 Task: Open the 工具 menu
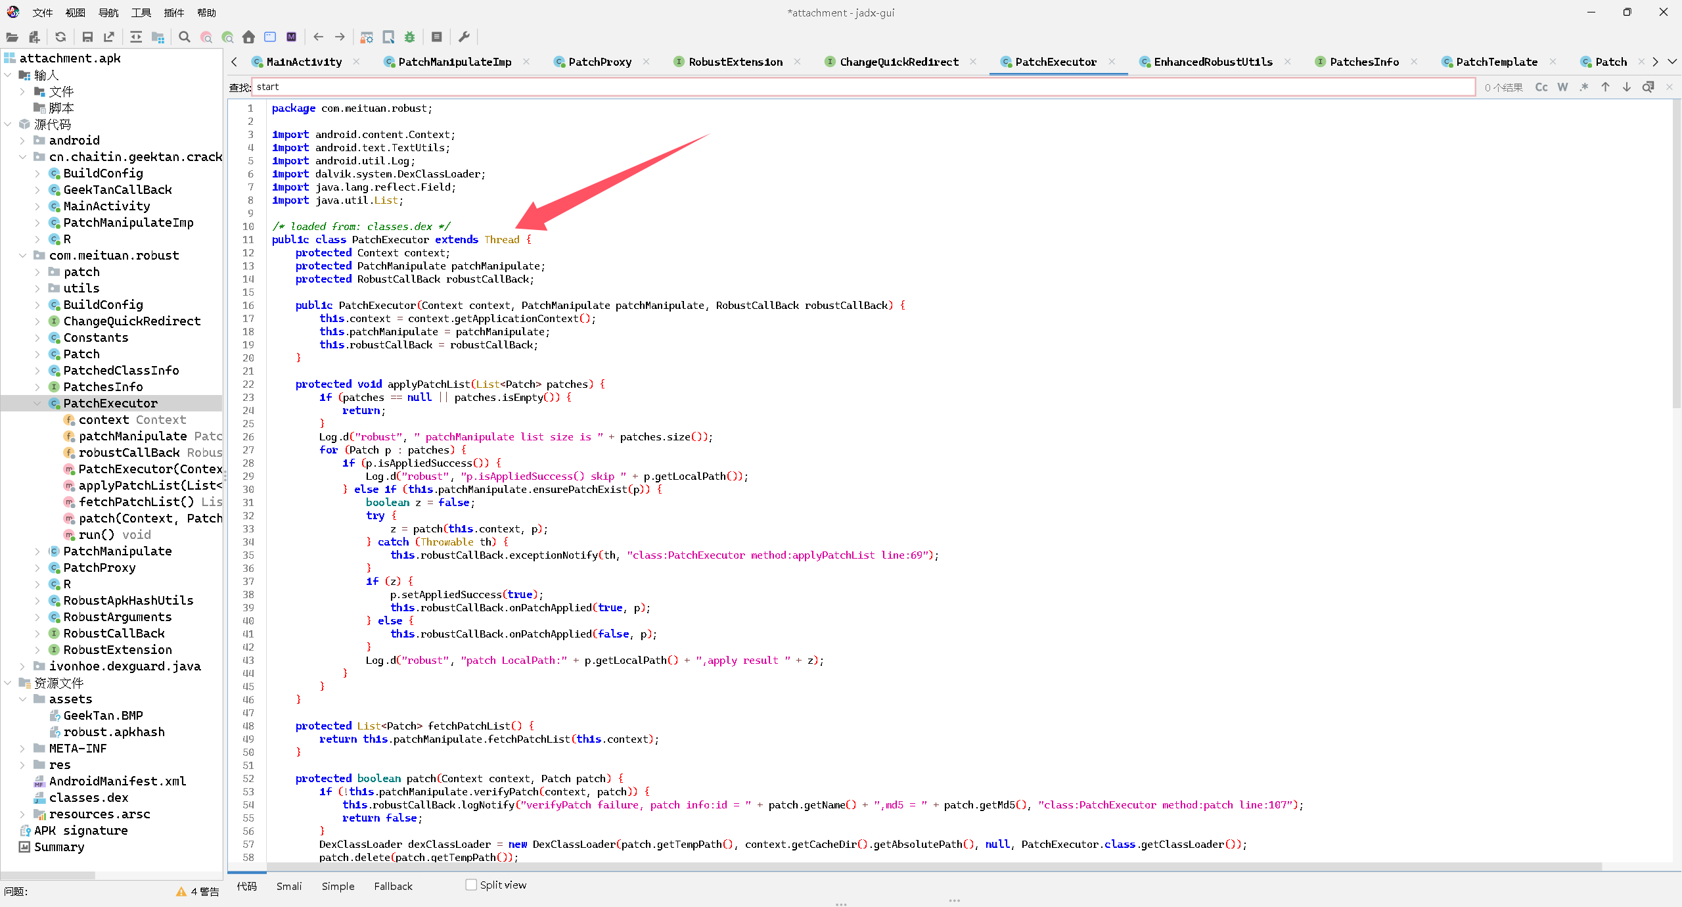tap(141, 12)
